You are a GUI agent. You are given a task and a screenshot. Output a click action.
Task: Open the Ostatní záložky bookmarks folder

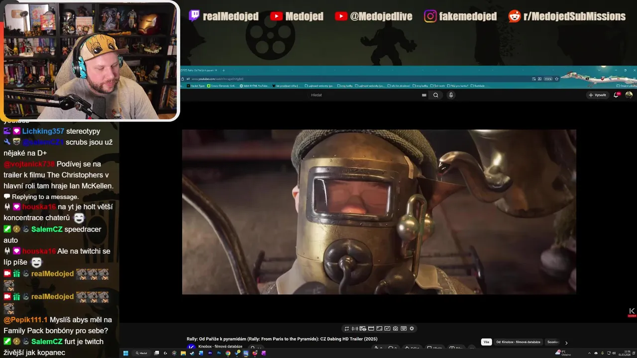point(626,86)
